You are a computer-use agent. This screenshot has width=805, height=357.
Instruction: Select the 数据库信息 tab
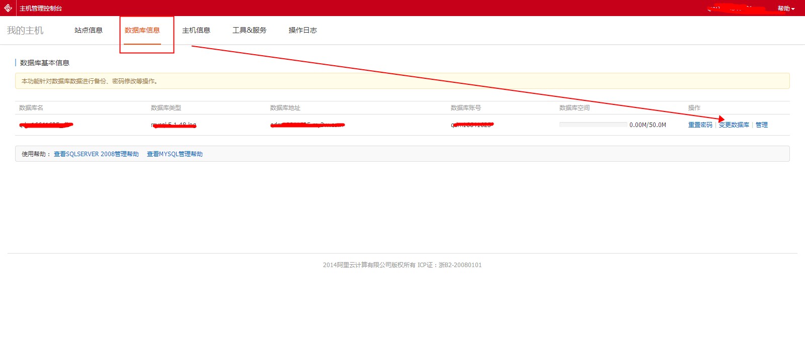click(142, 30)
